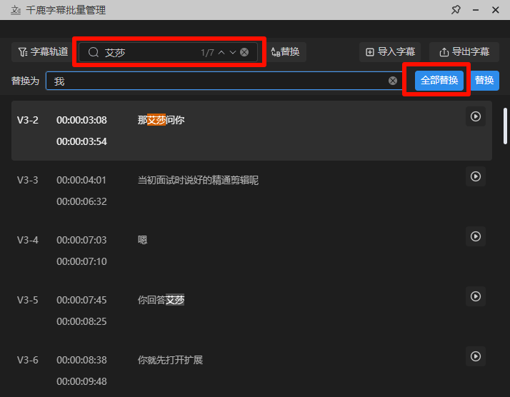Play subtitle V3-3 preview
This screenshot has width=510, height=397.
[x=476, y=176]
